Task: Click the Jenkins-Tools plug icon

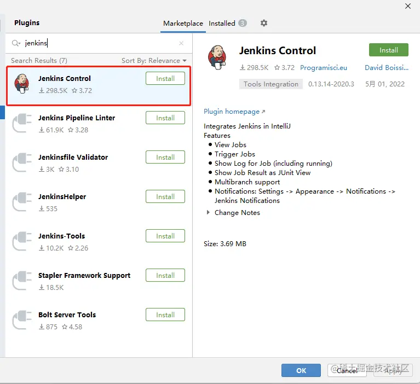Action: tap(22, 241)
